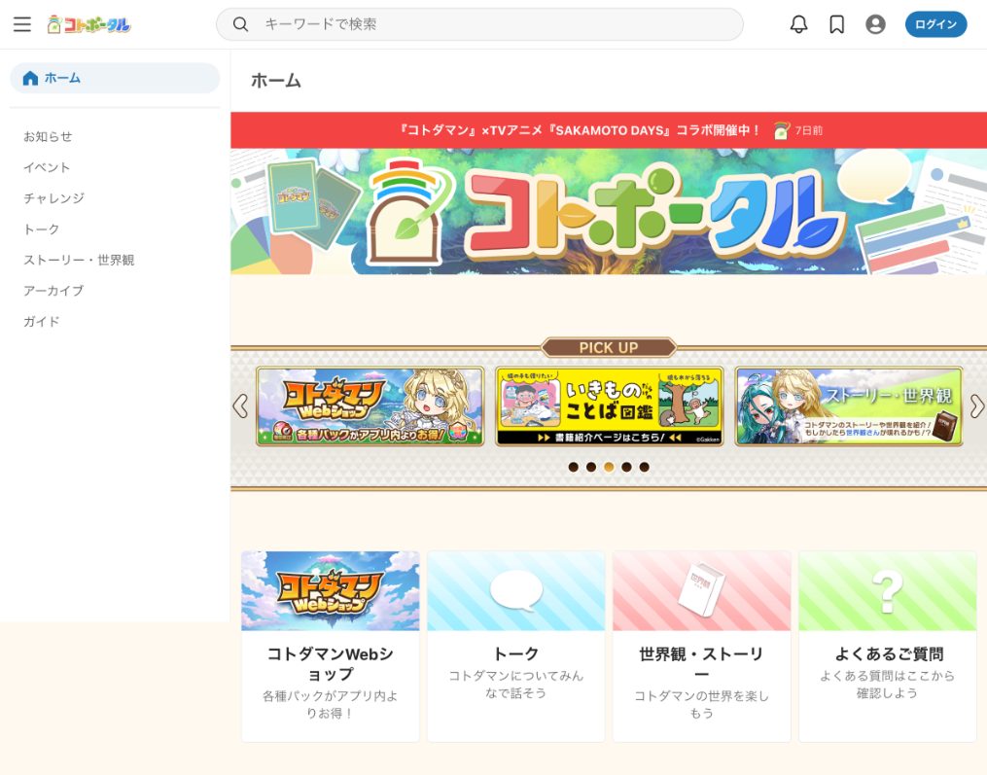Click the speech bubble icon on トーク card
The height and width of the screenshot is (775, 987).
(516, 590)
